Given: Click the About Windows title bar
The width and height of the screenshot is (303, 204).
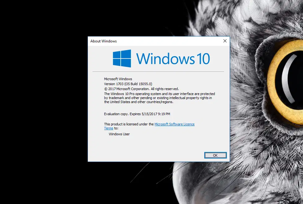Looking at the screenshot, I should [155, 41].
